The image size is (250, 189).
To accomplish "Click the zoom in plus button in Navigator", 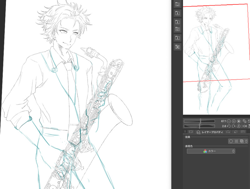I will [234, 121].
